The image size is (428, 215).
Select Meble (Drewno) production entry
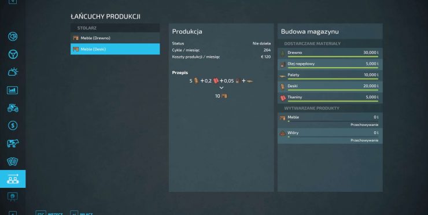coord(115,38)
